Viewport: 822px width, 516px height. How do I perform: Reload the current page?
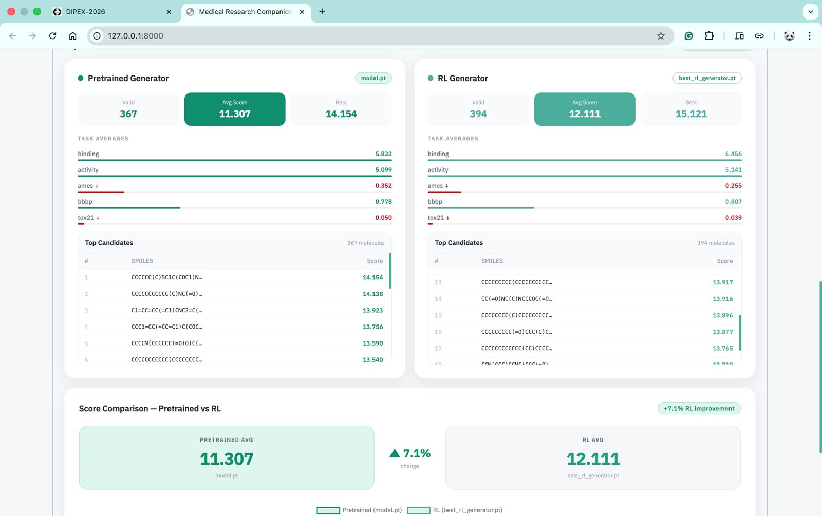52,36
